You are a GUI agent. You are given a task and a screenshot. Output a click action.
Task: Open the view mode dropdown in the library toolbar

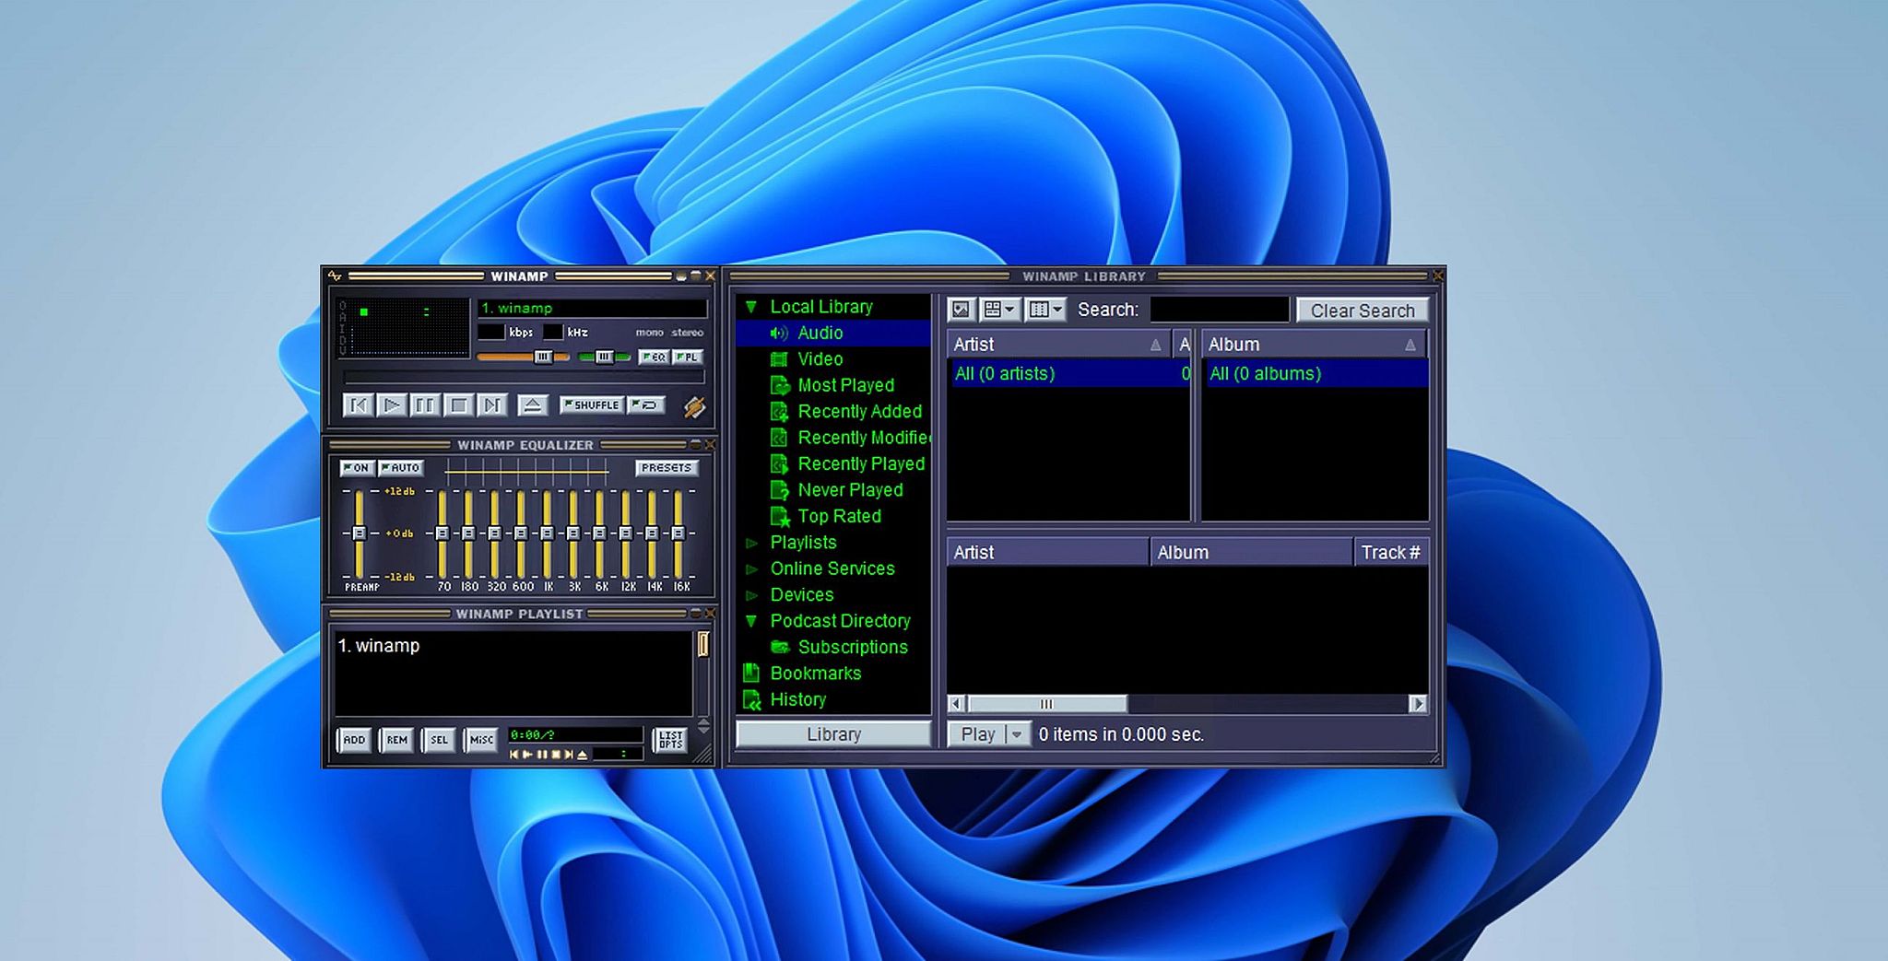[999, 310]
